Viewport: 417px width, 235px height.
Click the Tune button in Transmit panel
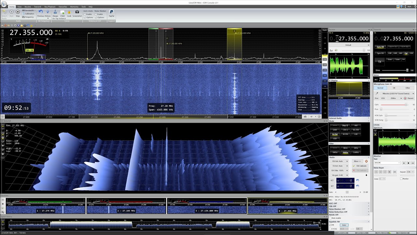pyautogui.click(x=397, y=59)
